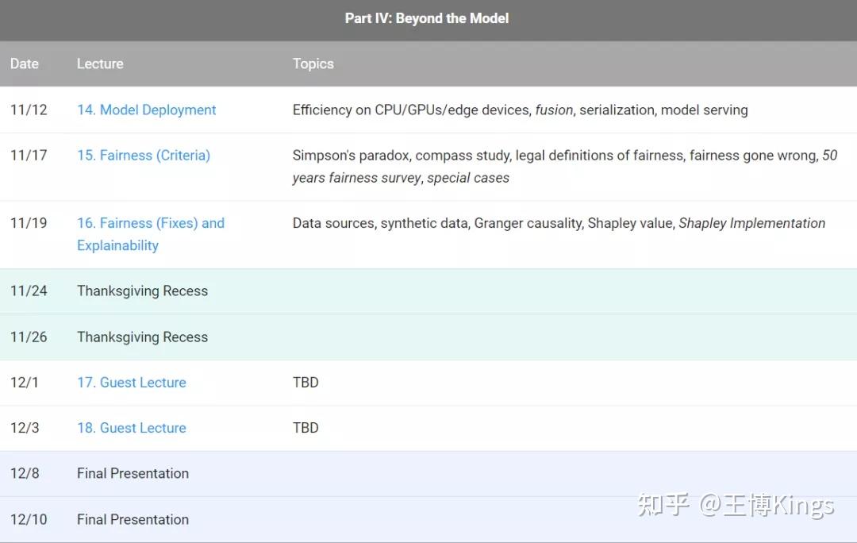Click the 知乎 @王博Kings watermark

(735, 505)
